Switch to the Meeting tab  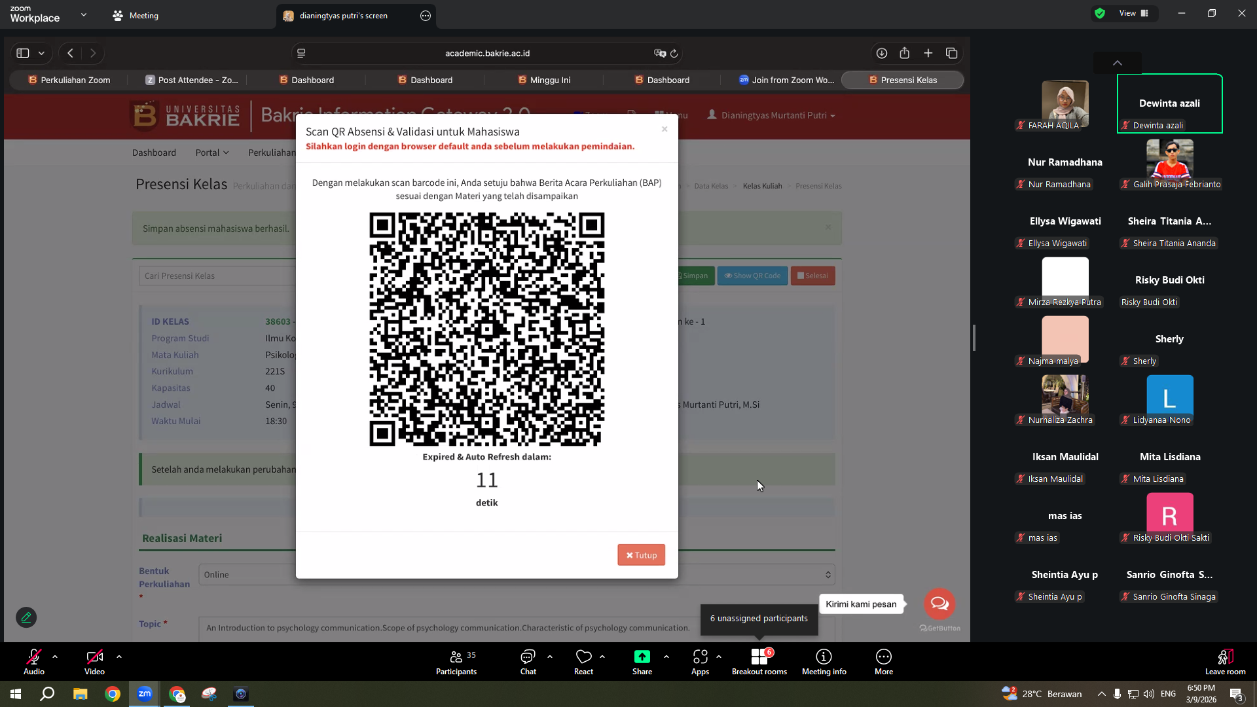pyautogui.click(x=136, y=16)
